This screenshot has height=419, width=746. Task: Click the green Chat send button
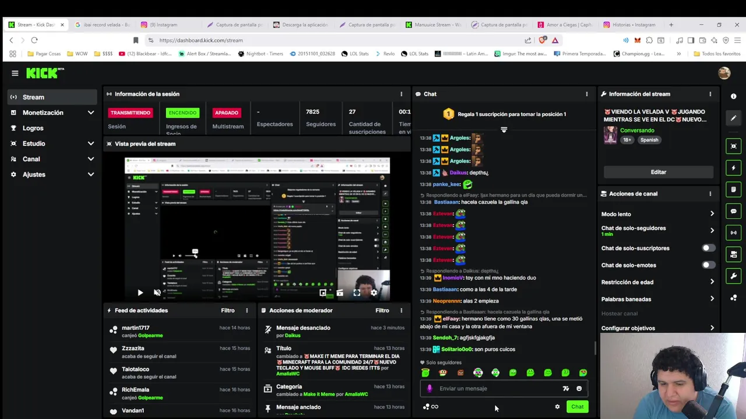point(577,407)
